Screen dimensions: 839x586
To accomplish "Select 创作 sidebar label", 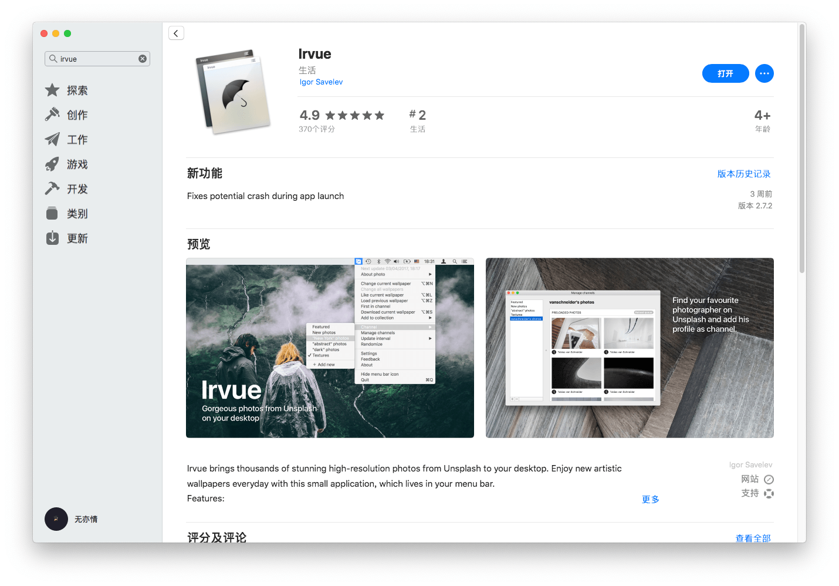I will 77,115.
